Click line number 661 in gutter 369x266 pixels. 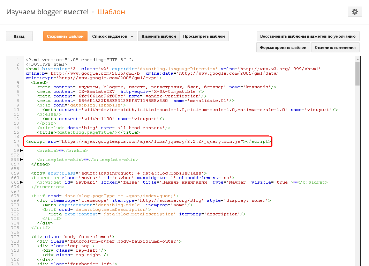(15, 182)
